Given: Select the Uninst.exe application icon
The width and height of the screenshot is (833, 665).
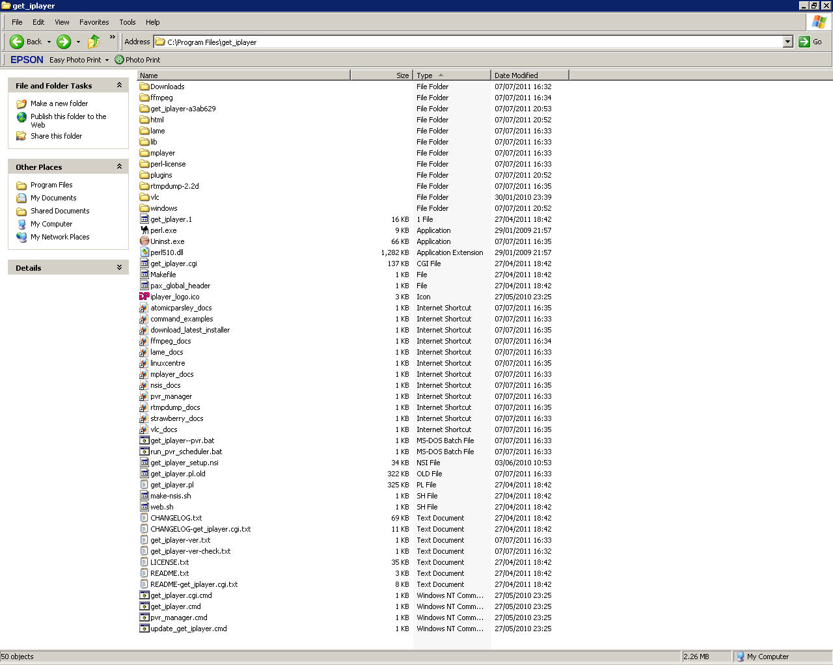Looking at the screenshot, I should pos(144,241).
